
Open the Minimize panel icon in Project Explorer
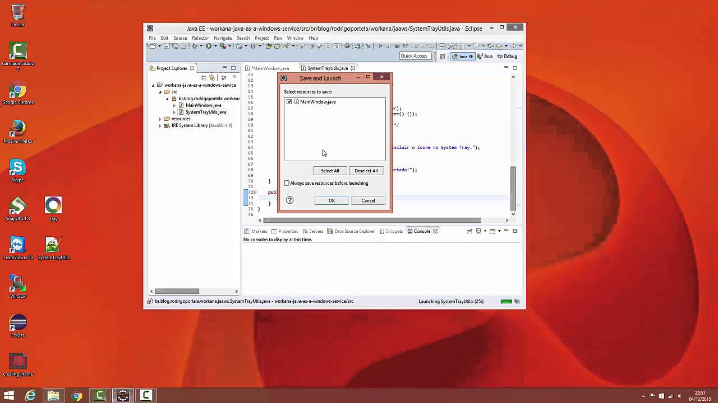coord(224,68)
